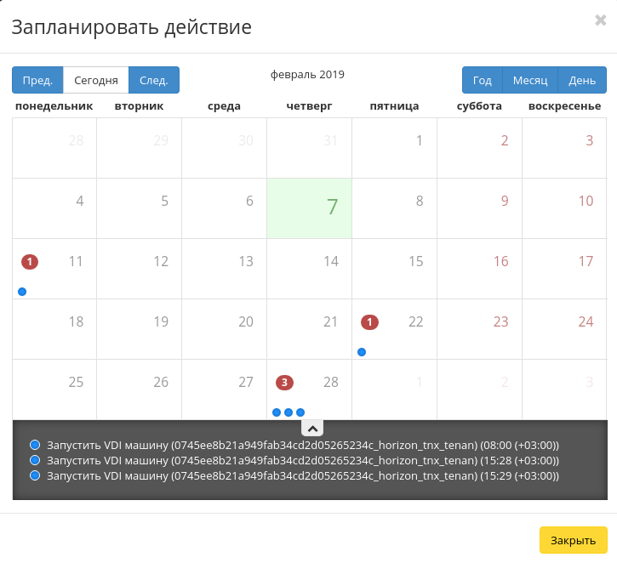Open the VDI launch task at 15:28
Viewport: 617px width, 563px height.
[x=303, y=460]
